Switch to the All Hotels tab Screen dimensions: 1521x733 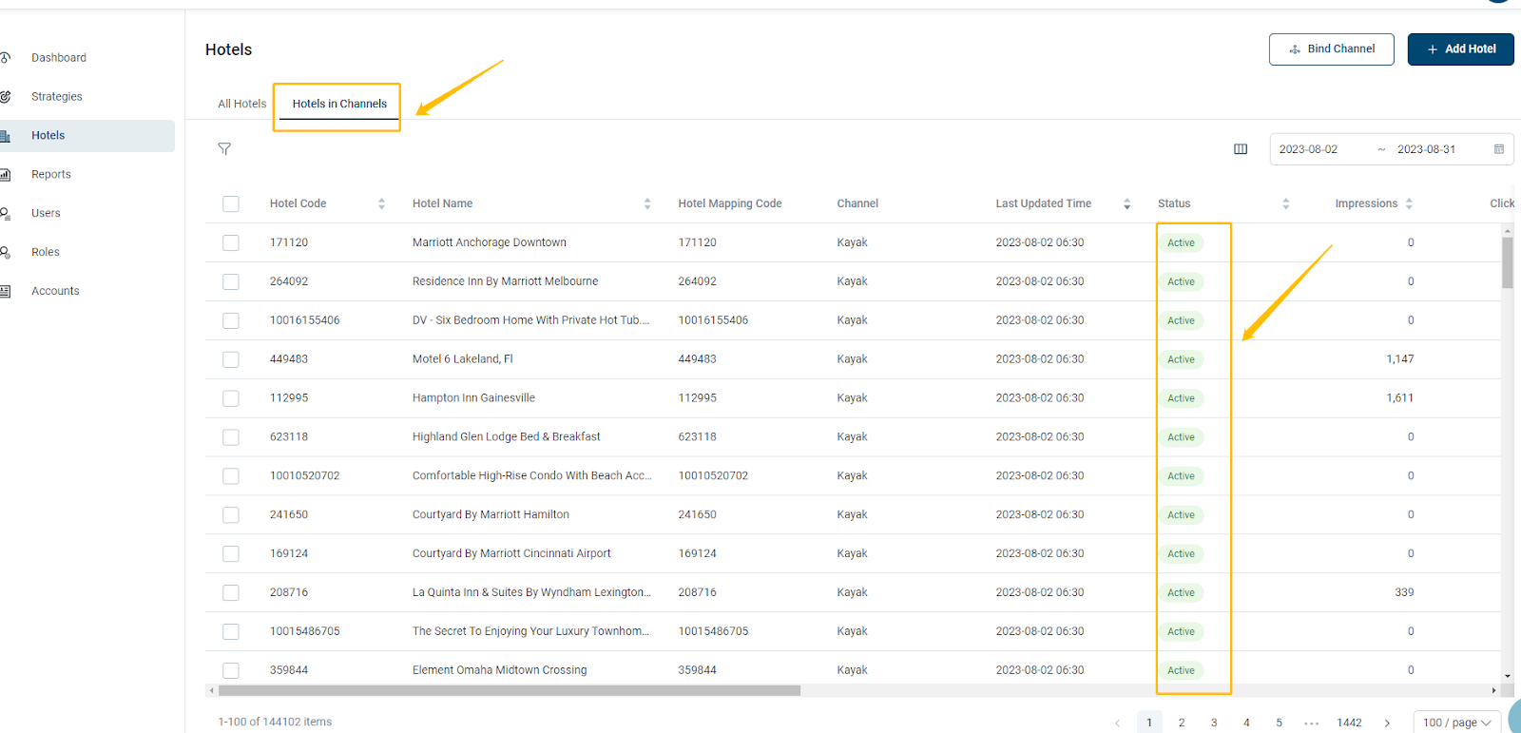click(242, 104)
